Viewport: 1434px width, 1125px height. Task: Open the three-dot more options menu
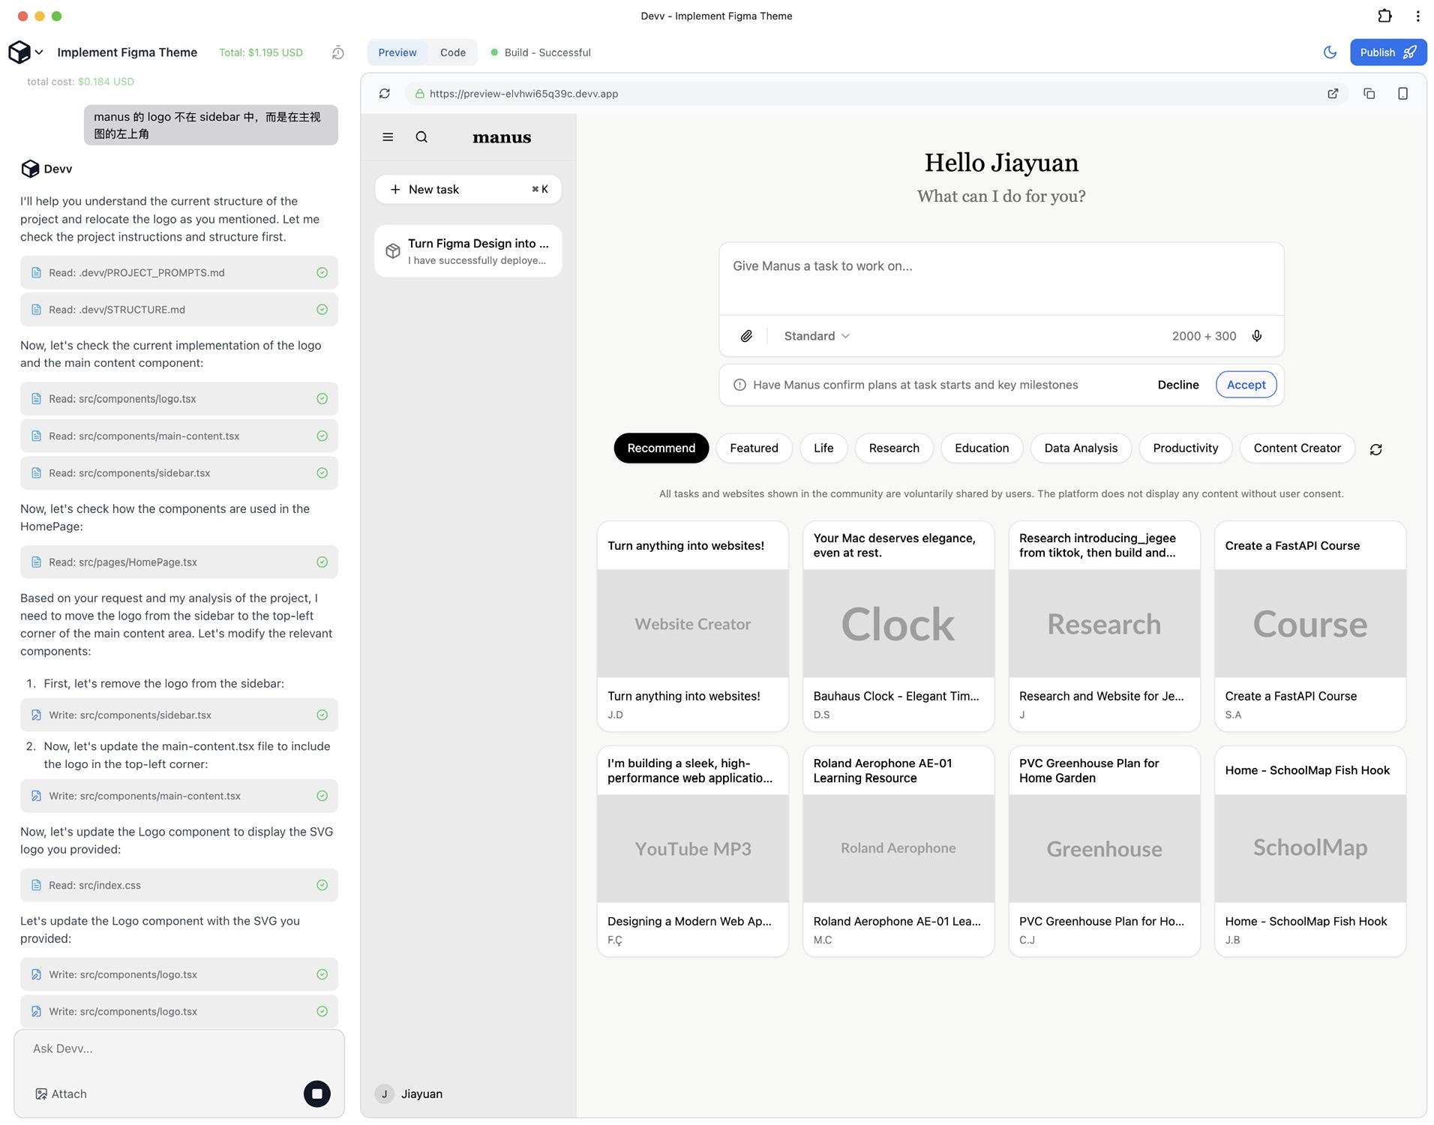(x=1417, y=16)
